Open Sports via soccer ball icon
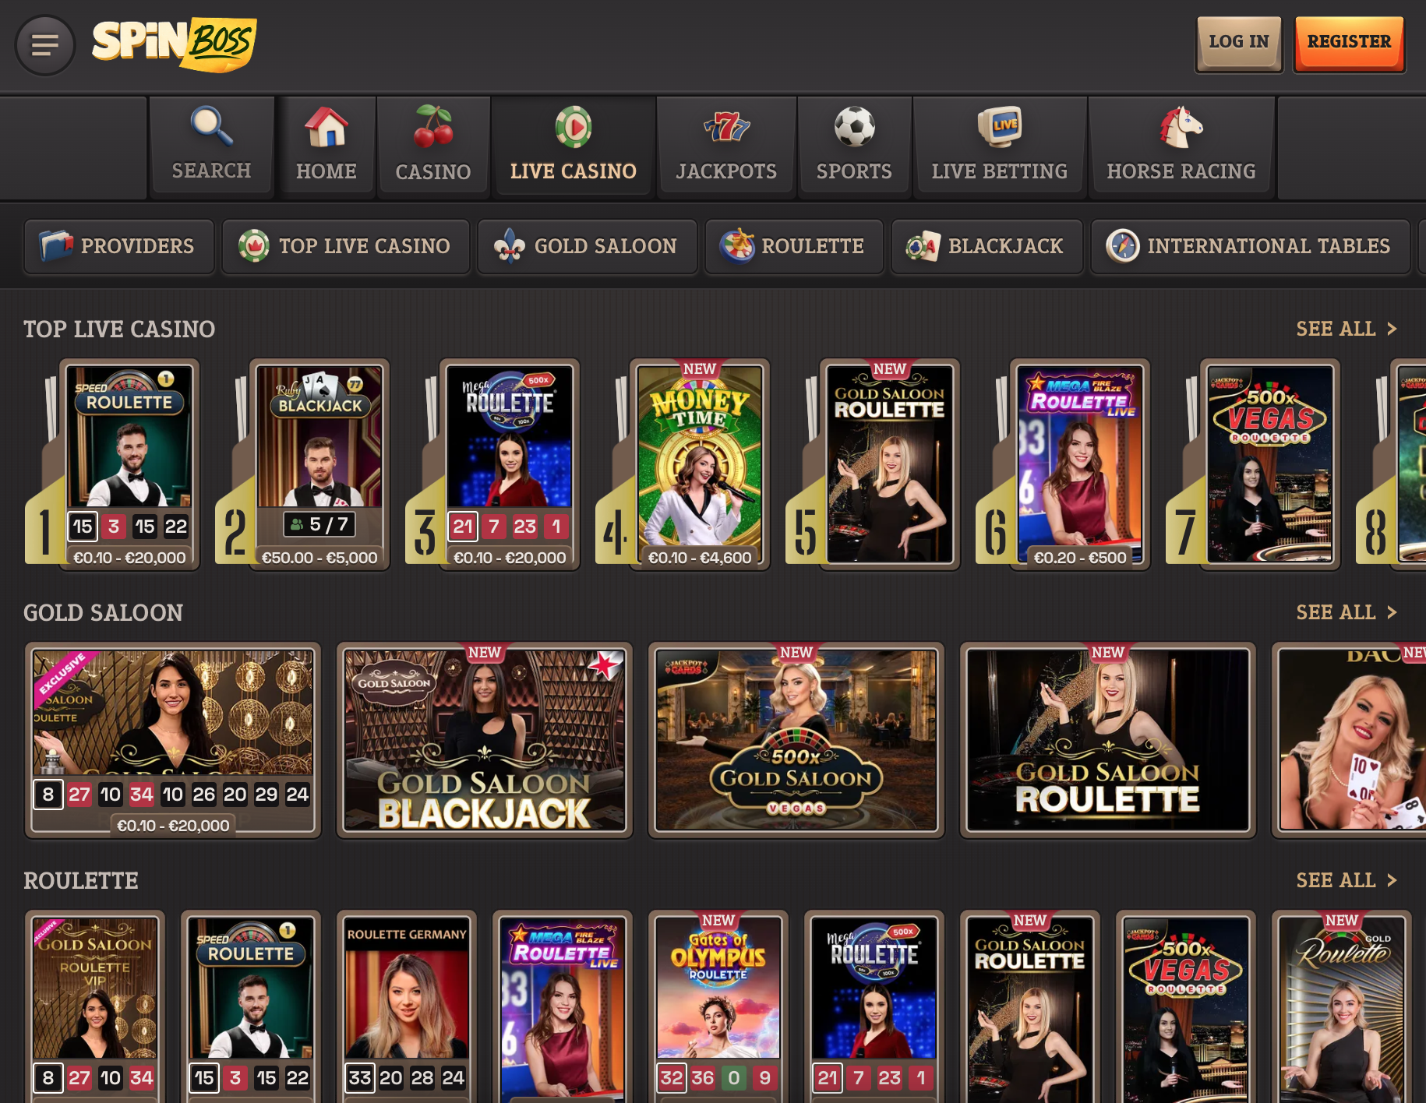Image resolution: width=1426 pixels, height=1103 pixels. coord(854,126)
